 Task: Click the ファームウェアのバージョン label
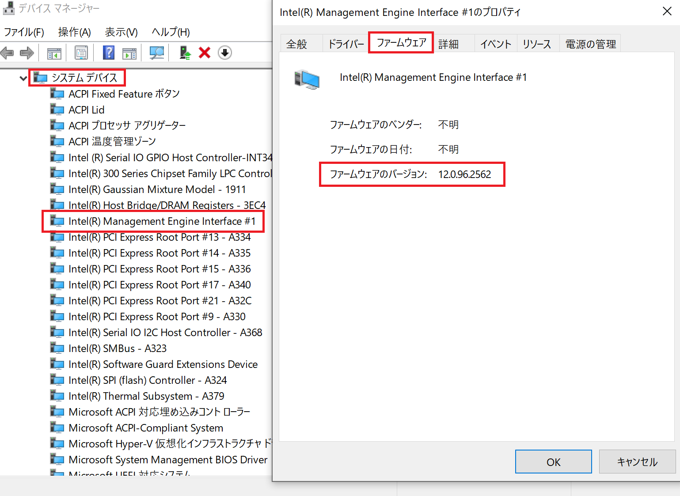point(378,174)
